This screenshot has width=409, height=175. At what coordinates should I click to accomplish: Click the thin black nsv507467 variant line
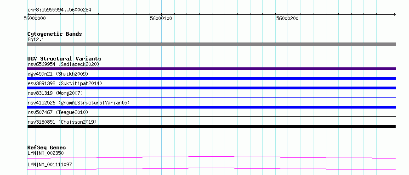(x=211, y=117)
